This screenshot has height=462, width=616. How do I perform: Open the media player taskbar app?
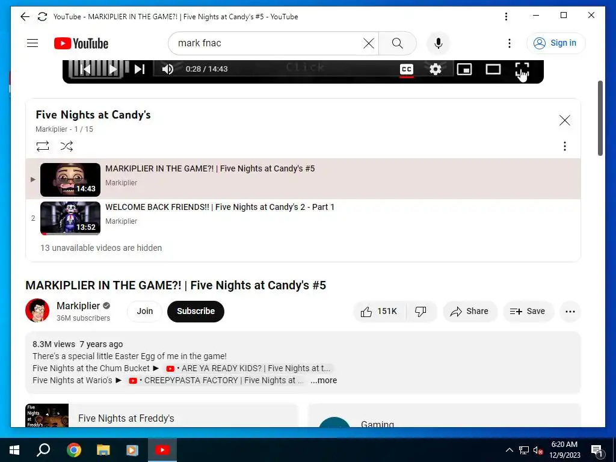pos(132,450)
